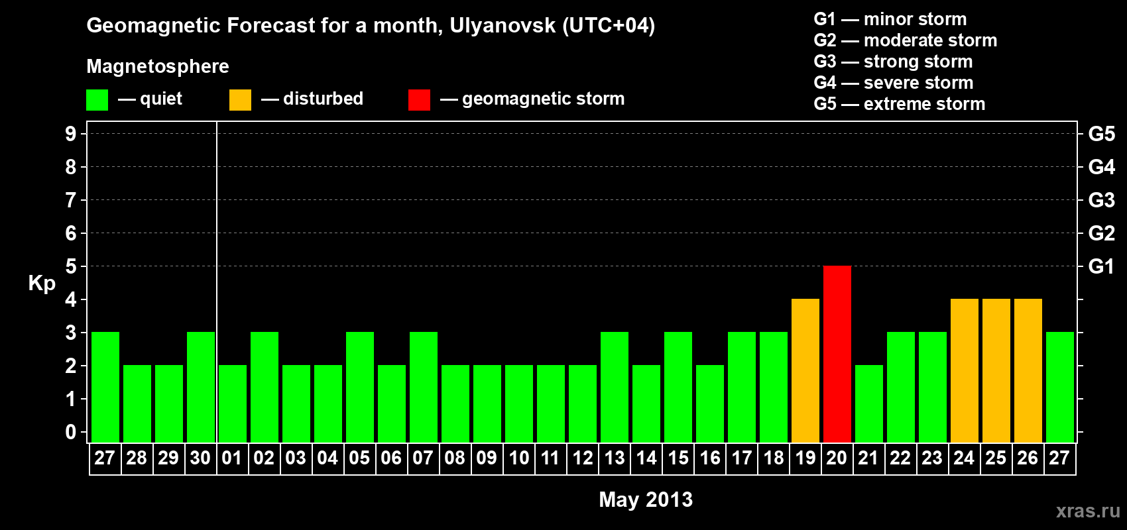Click 'G1 — minor storm' legend entry
This screenshot has width=1127, height=530.
(x=890, y=19)
